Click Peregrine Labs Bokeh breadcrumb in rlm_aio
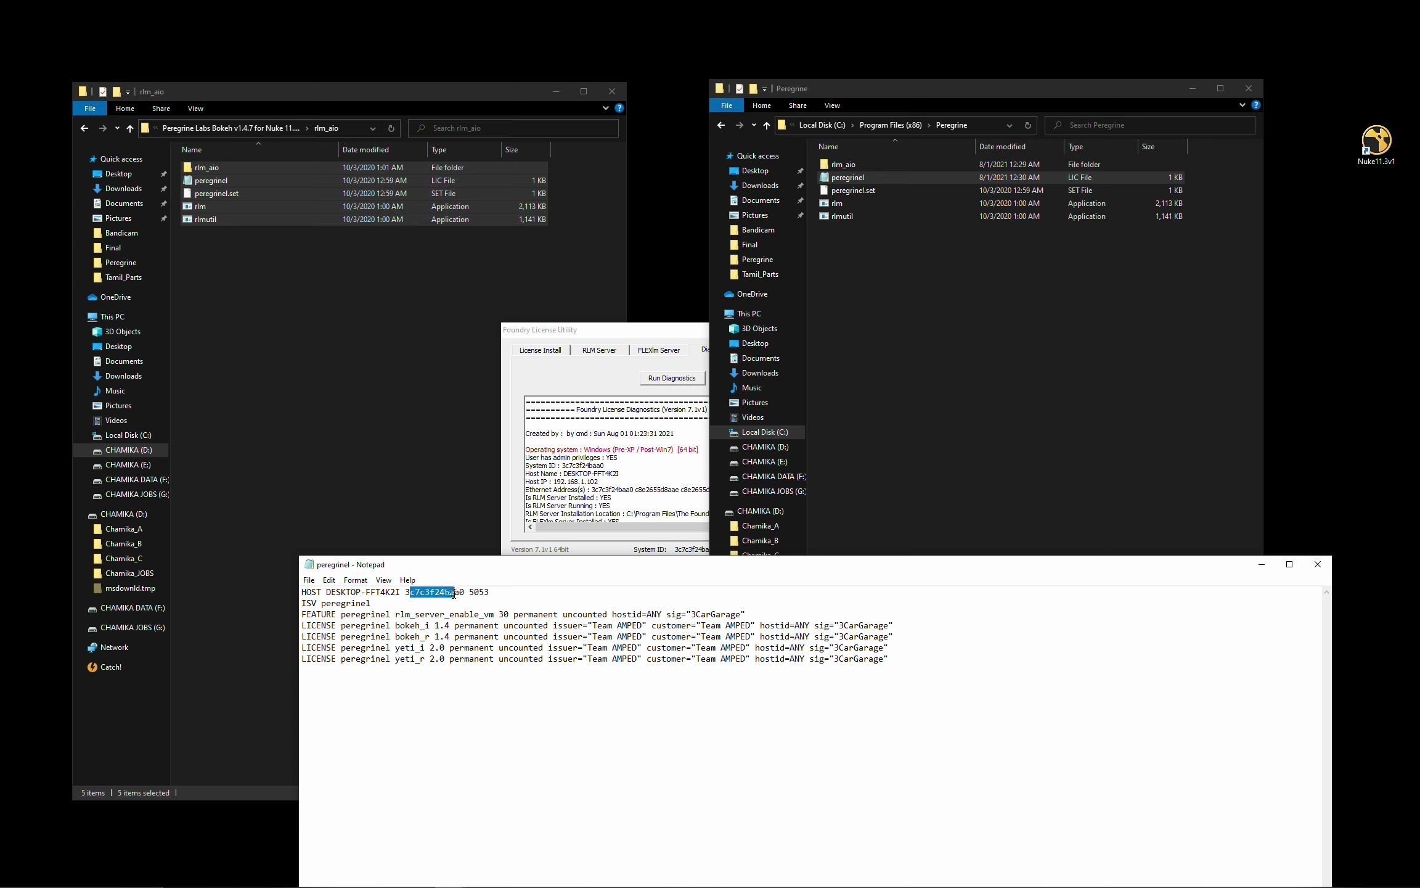The image size is (1420, 888). pyautogui.click(x=231, y=128)
